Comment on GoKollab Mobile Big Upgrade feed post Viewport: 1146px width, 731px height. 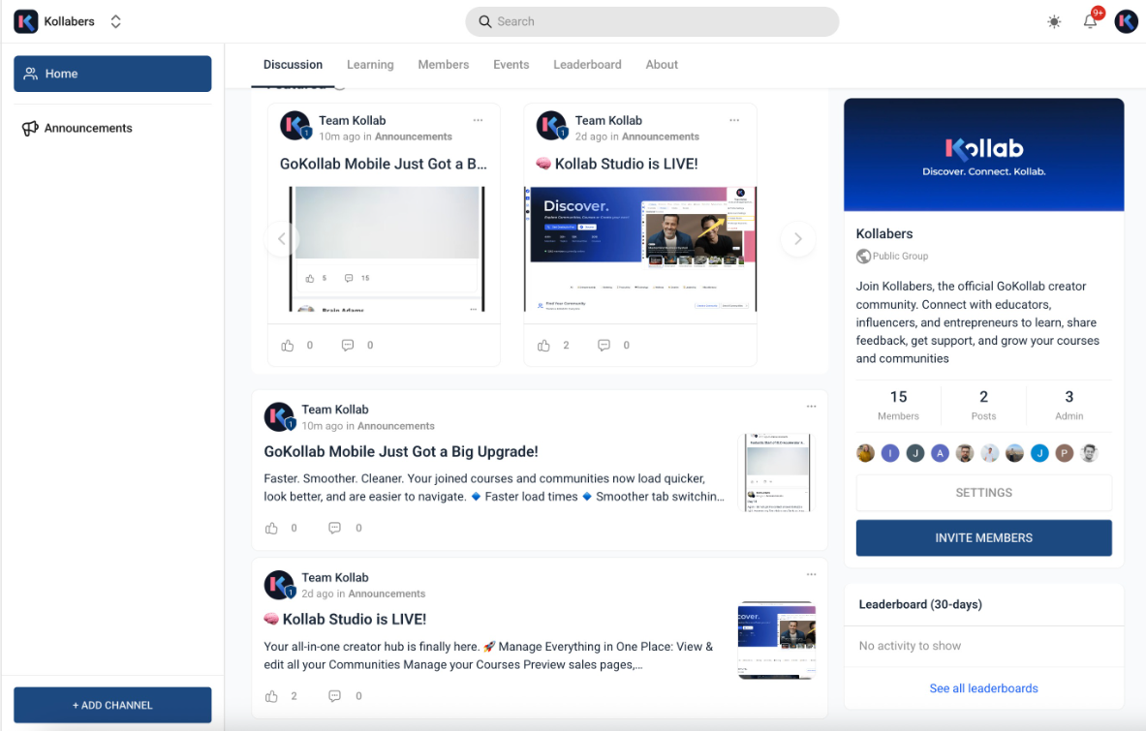(335, 528)
